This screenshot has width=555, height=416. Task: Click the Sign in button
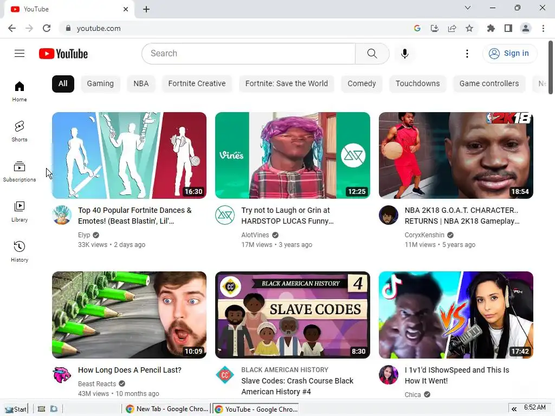coord(509,54)
